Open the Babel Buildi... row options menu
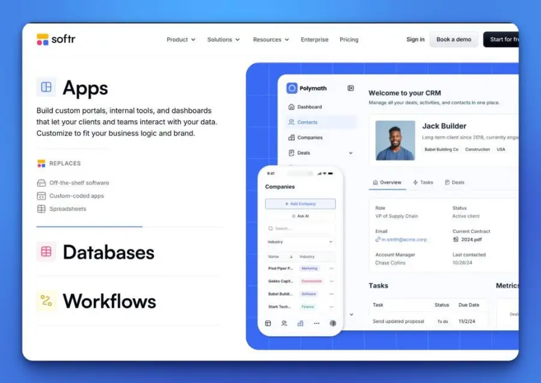541x383 pixels. tap(331, 294)
